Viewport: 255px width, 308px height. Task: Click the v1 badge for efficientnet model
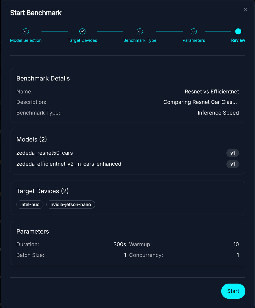[x=232, y=164]
